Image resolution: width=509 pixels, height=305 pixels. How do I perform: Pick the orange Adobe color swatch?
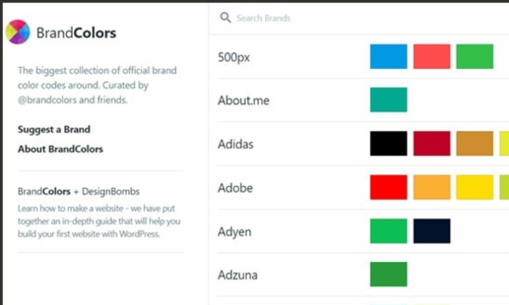click(432, 187)
